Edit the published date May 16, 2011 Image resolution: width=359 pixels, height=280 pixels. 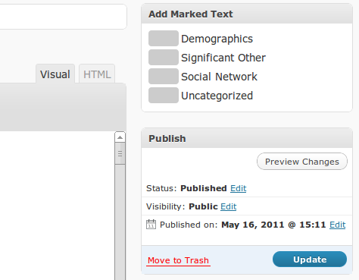tap(337, 225)
